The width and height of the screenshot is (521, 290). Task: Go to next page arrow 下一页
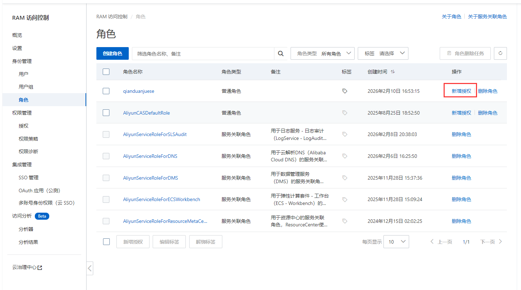tap(491, 242)
